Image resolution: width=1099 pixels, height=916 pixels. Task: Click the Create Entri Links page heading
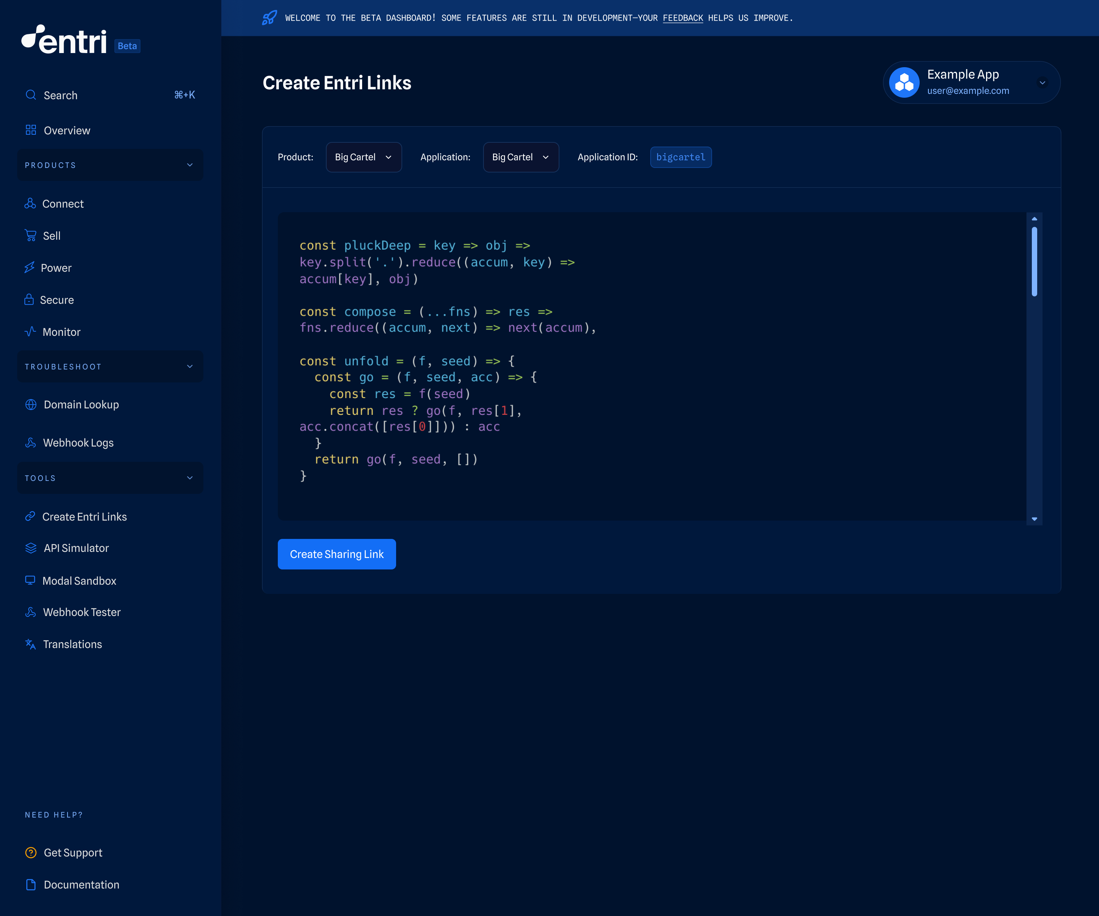[x=337, y=83]
